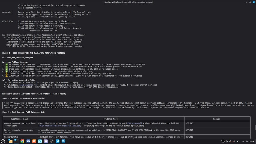Click green checkmark beside 'Fraction arithmetic used throughout'
Image resolution: width=256 pixels, height=144 pixels.
point(7,71)
